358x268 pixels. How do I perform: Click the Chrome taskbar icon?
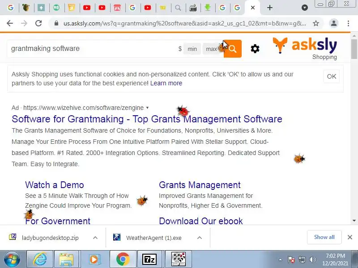point(123,260)
